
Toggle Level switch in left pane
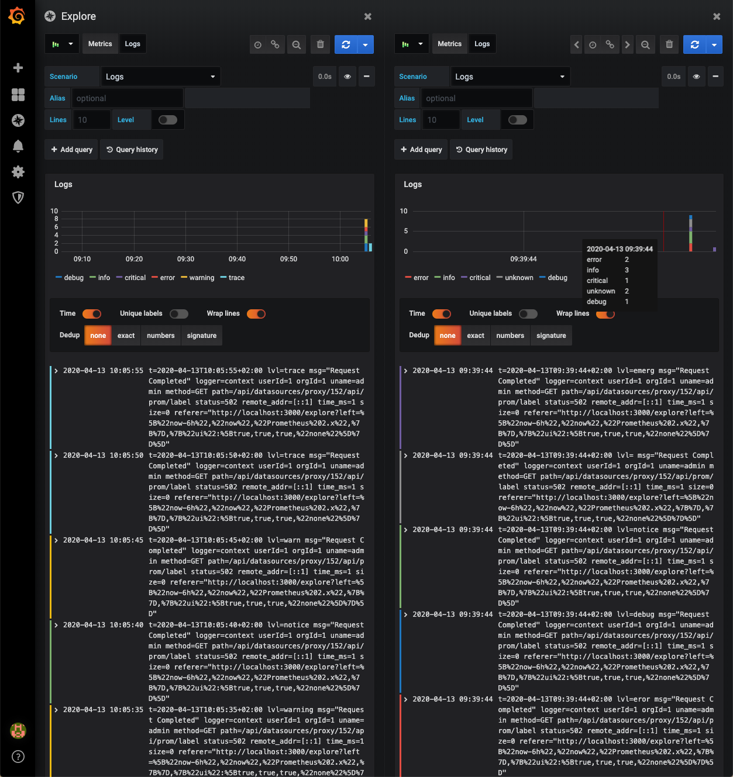click(168, 120)
